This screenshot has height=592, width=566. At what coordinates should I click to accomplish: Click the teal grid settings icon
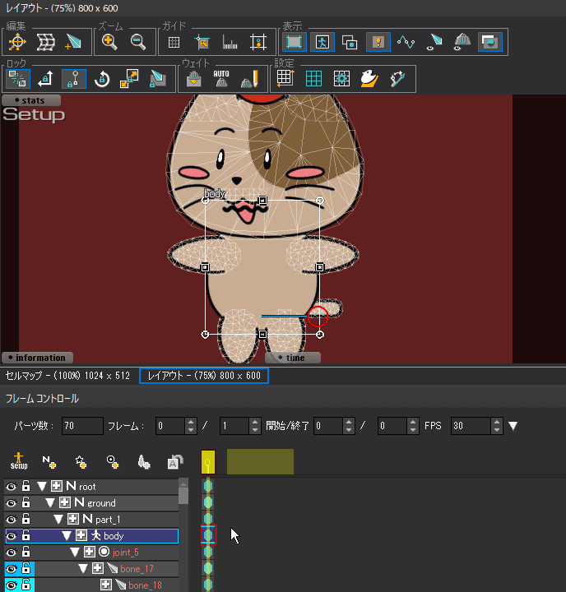(313, 79)
